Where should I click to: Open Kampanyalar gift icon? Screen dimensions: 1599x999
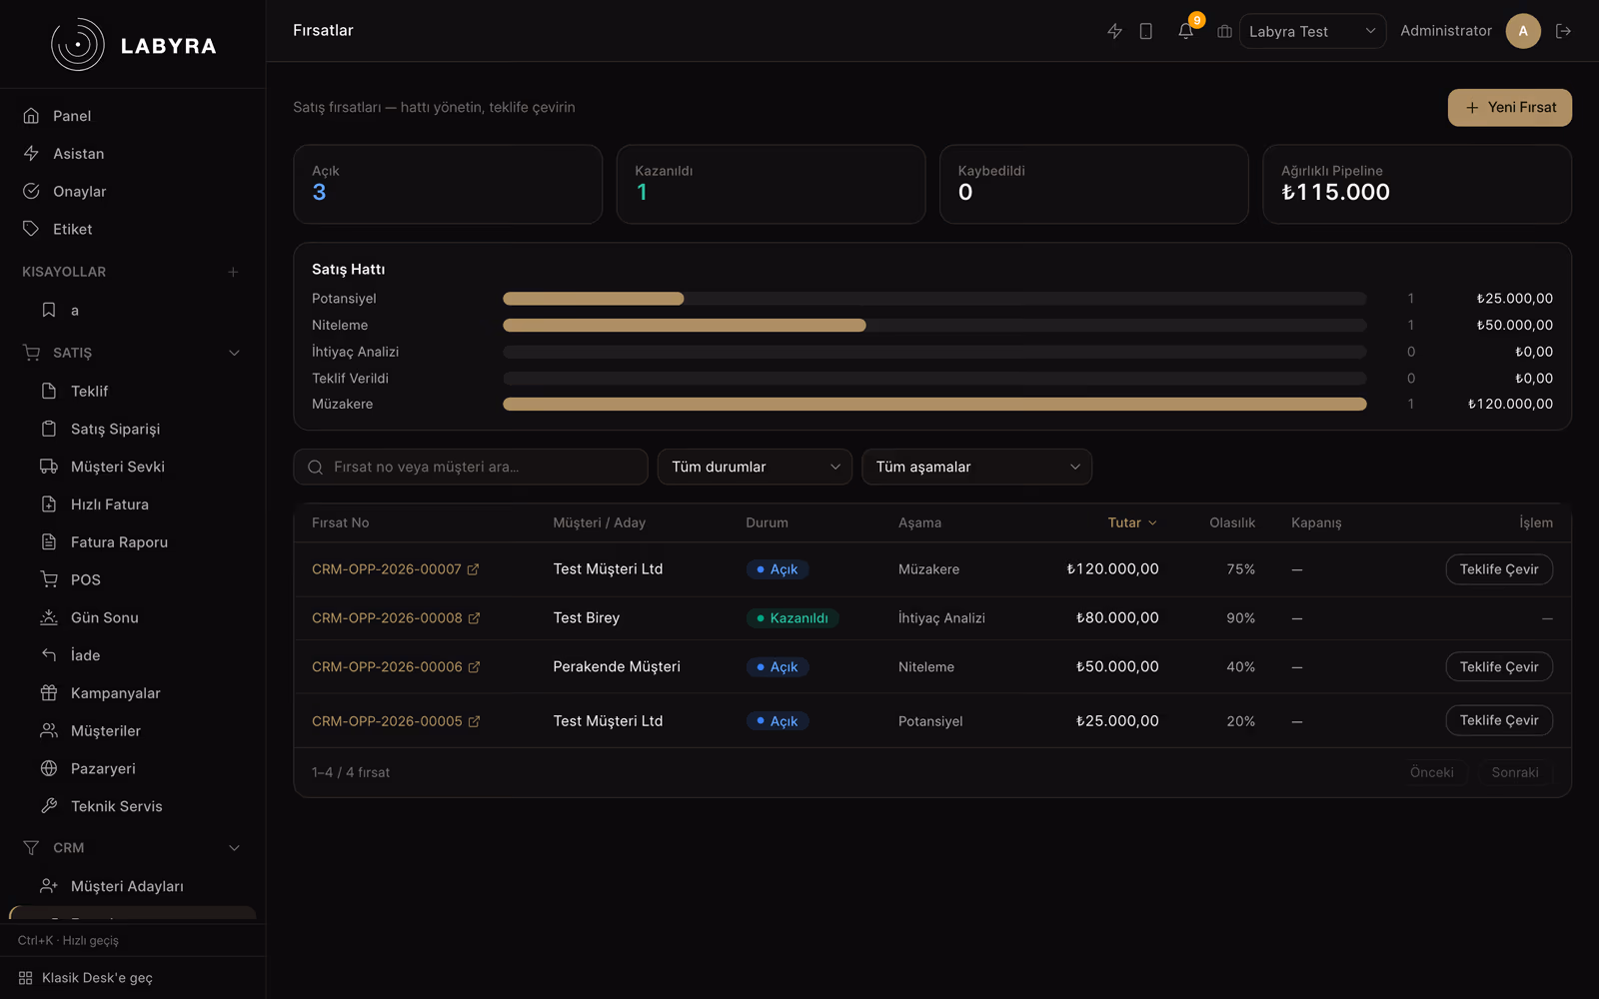[49, 692]
